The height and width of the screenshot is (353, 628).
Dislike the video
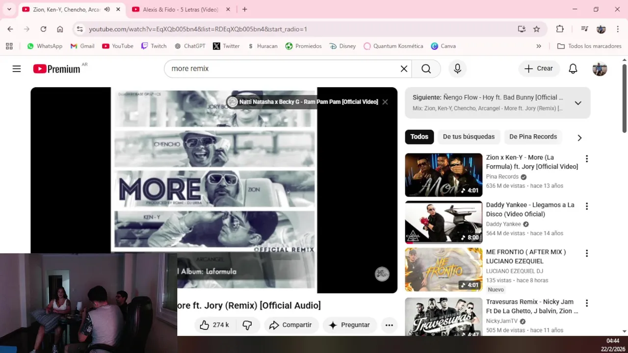click(247, 325)
